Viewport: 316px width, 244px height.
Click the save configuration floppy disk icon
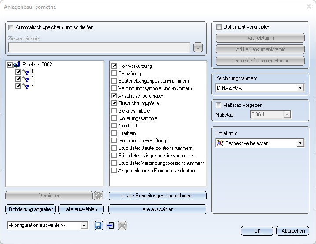pyautogui.click(x=98, y=226)
